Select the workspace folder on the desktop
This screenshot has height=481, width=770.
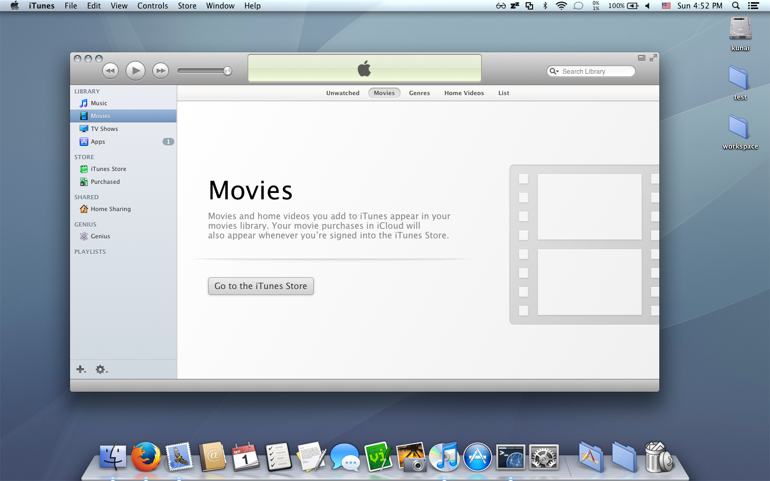741,132
